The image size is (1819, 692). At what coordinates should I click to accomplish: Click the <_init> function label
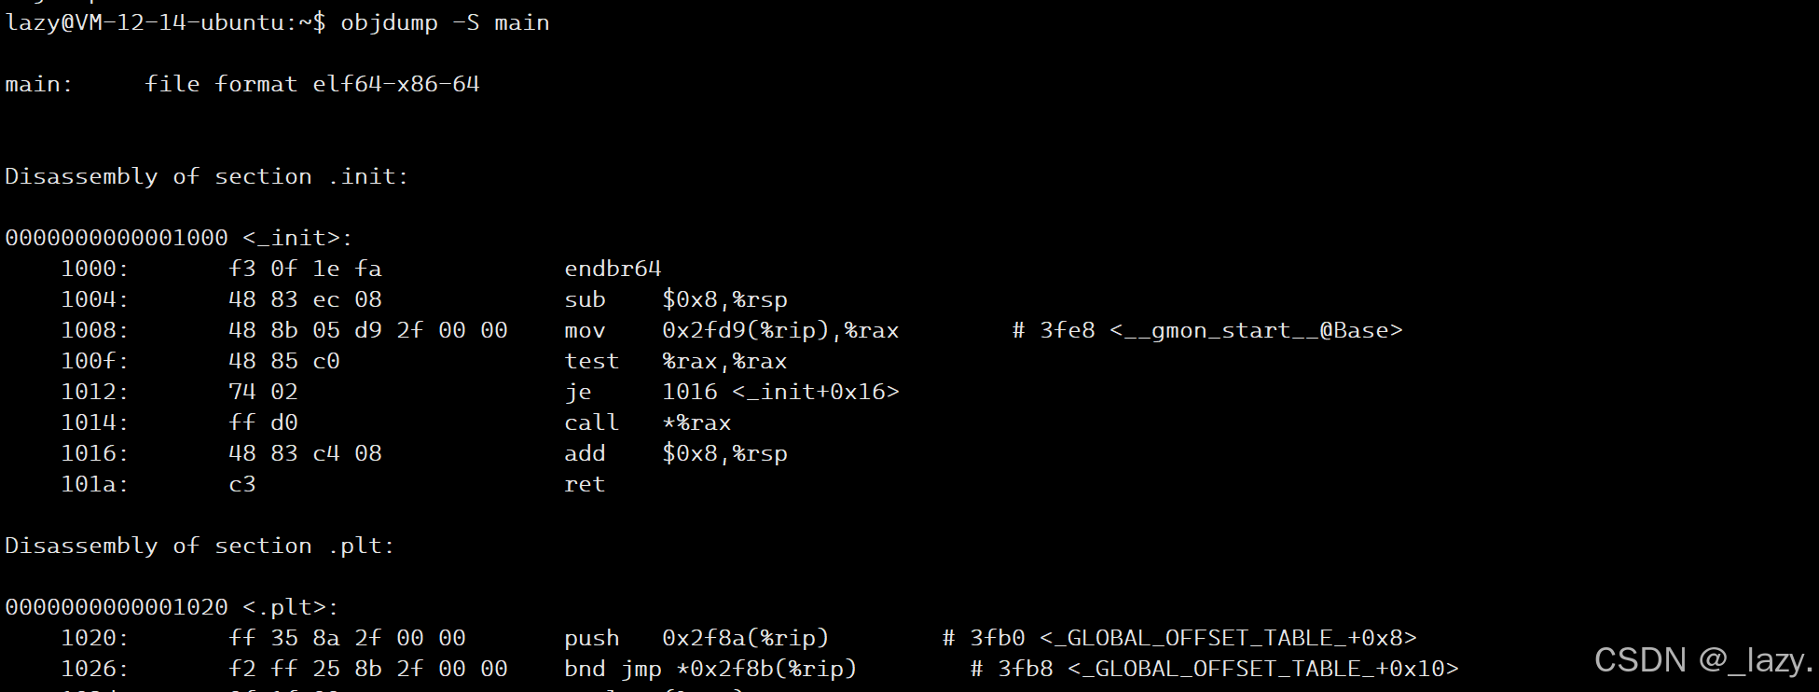pos(297,238)
